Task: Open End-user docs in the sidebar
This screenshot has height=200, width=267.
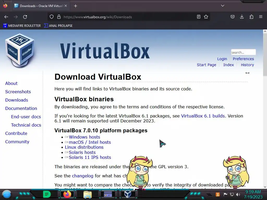Action: point(26,117)
